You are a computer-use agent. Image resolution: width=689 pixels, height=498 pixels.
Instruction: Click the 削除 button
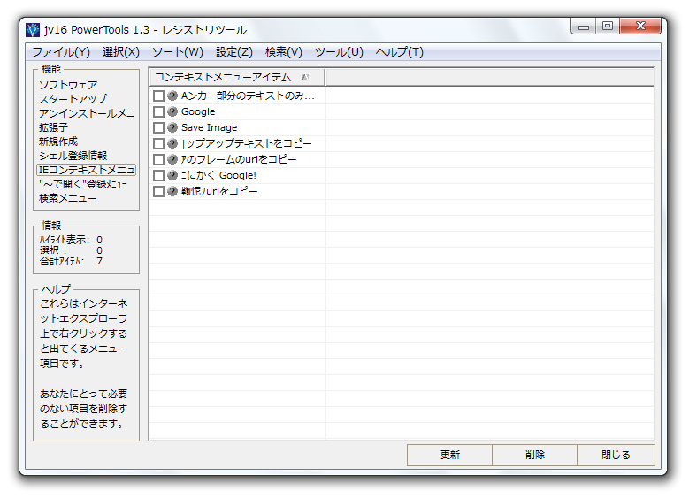(x=534, y=455)
